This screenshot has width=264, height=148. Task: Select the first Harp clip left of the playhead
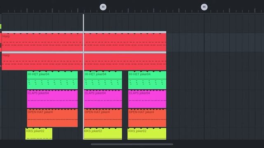[x=42, y=42]
